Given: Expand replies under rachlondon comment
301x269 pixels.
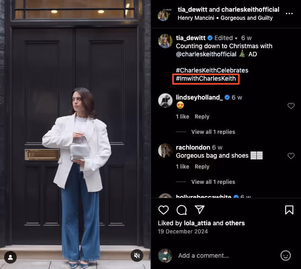Looking at the screenshot, I should [x=213, y=182].
